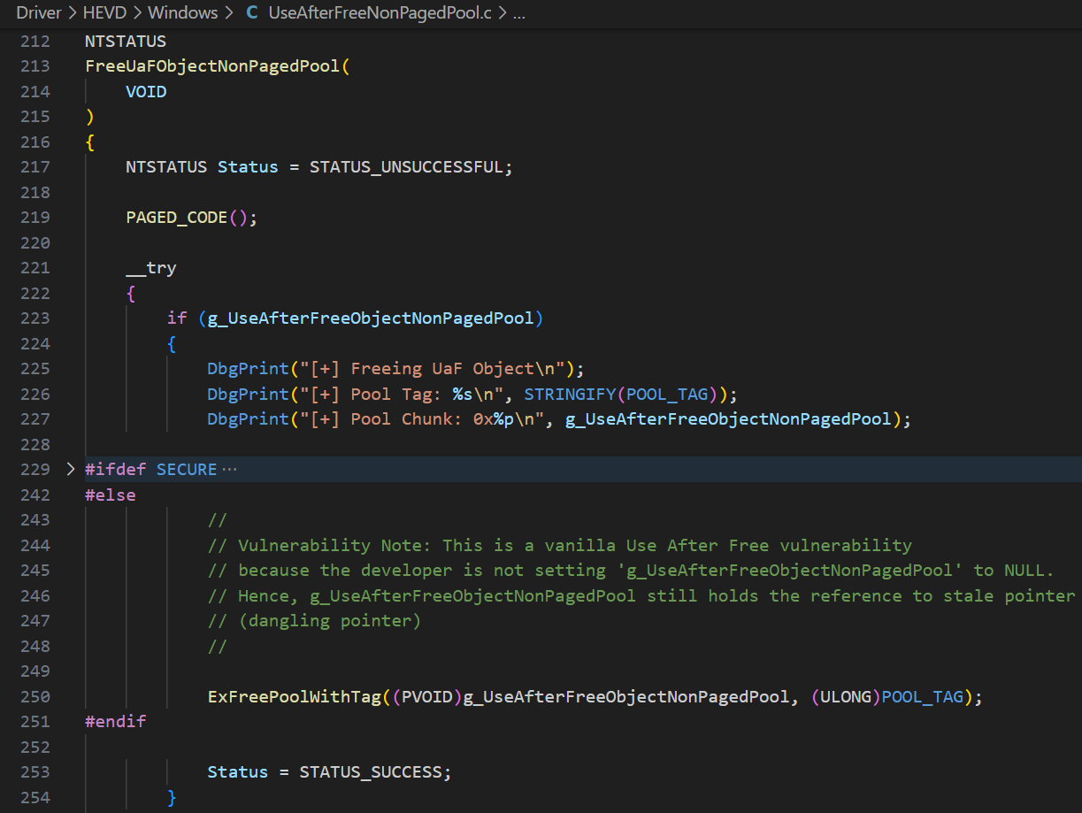Click the STRINGIFY macro on line 226
The height and width of the screenshot is (813, 1082).
[570, 394]
